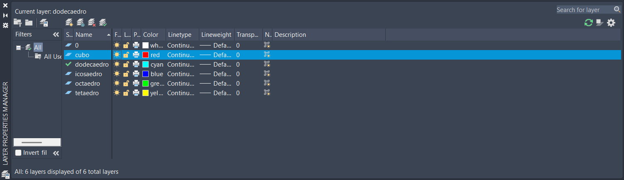Collapse the All filter tree node

click(18, 48)
